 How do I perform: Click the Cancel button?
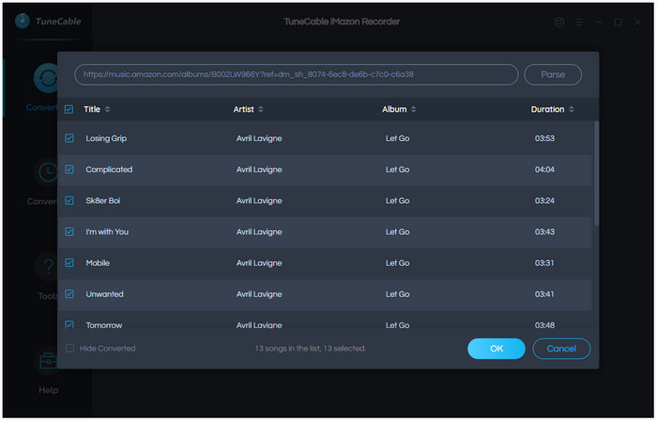pyautogui.click(x=561, y=349)
